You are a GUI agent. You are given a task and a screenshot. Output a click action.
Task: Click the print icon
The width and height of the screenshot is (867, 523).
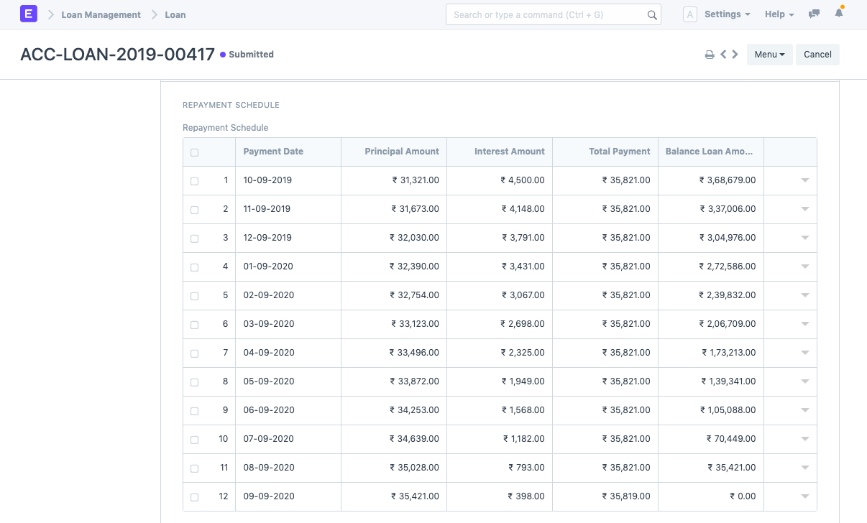pos(710,54)
